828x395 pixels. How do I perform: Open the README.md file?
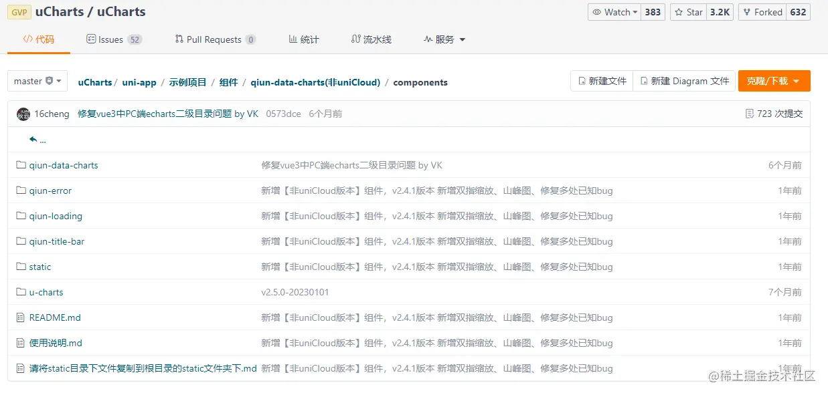click(55, 317)
